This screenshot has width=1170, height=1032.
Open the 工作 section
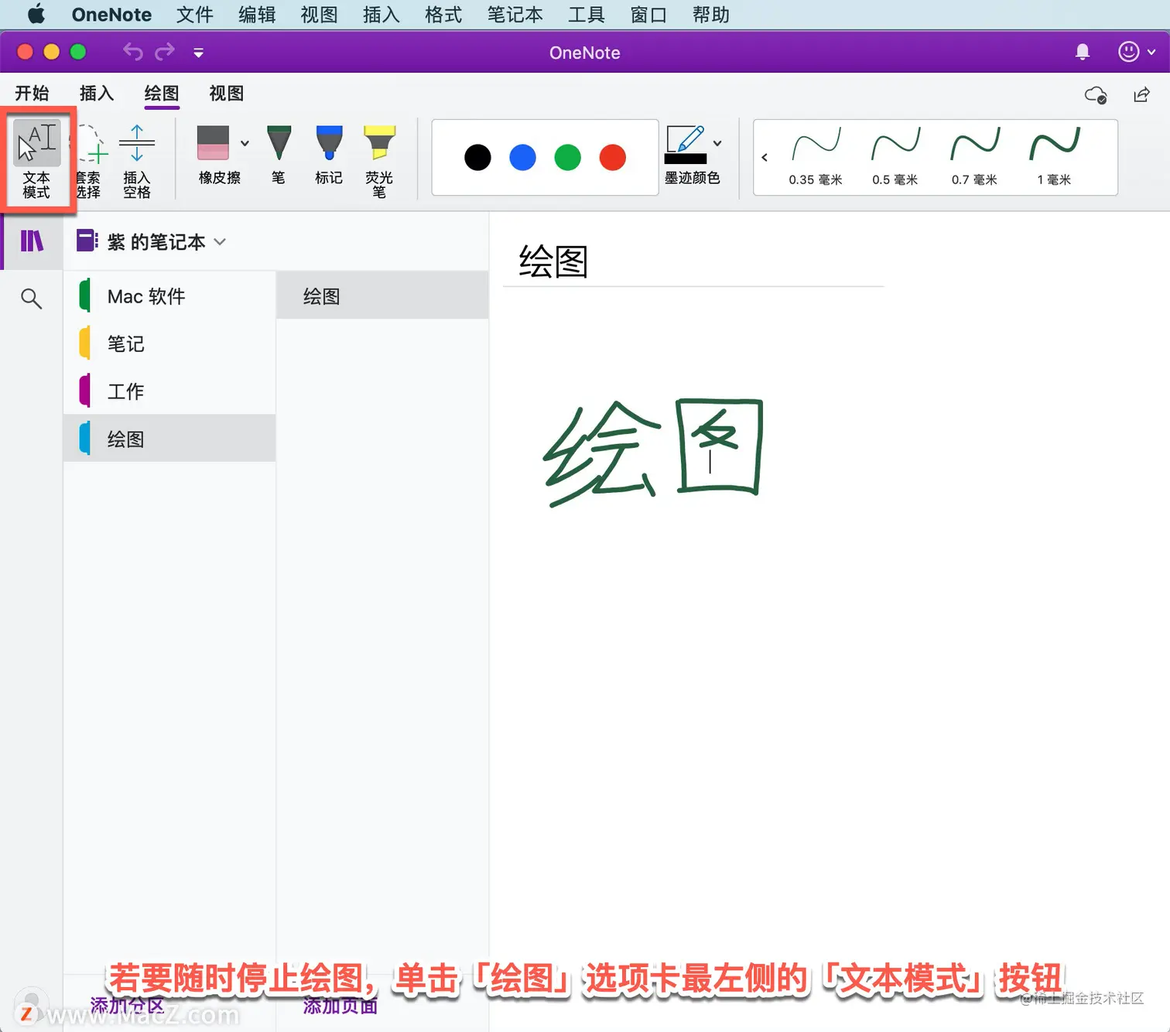(x=169, y=391)
